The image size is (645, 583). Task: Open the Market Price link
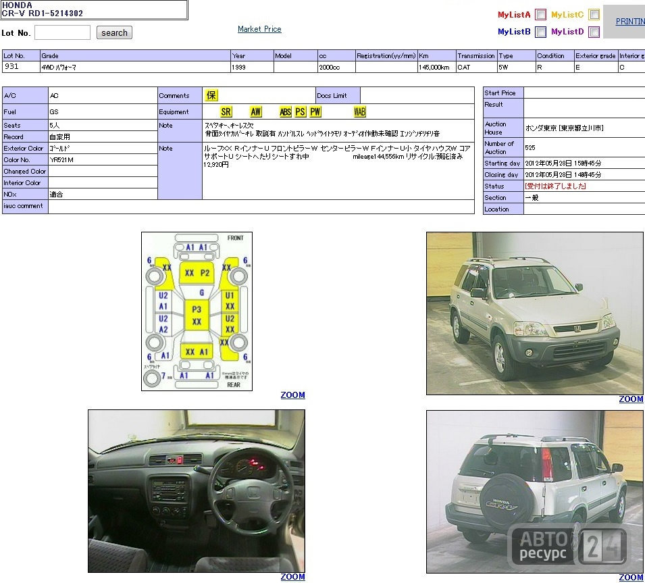(x=259, y=29)
